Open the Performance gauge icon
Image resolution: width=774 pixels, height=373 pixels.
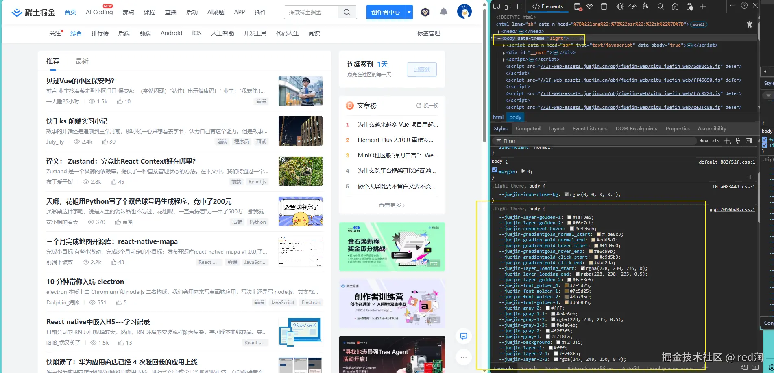click(x=632, y=6)
